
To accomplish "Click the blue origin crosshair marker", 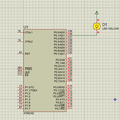I will pyautogui.click(x=115, y=99).
